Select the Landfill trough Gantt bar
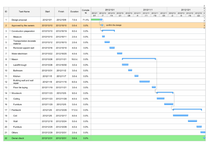This screenshot has width=209, height=148. pos(125,65)
